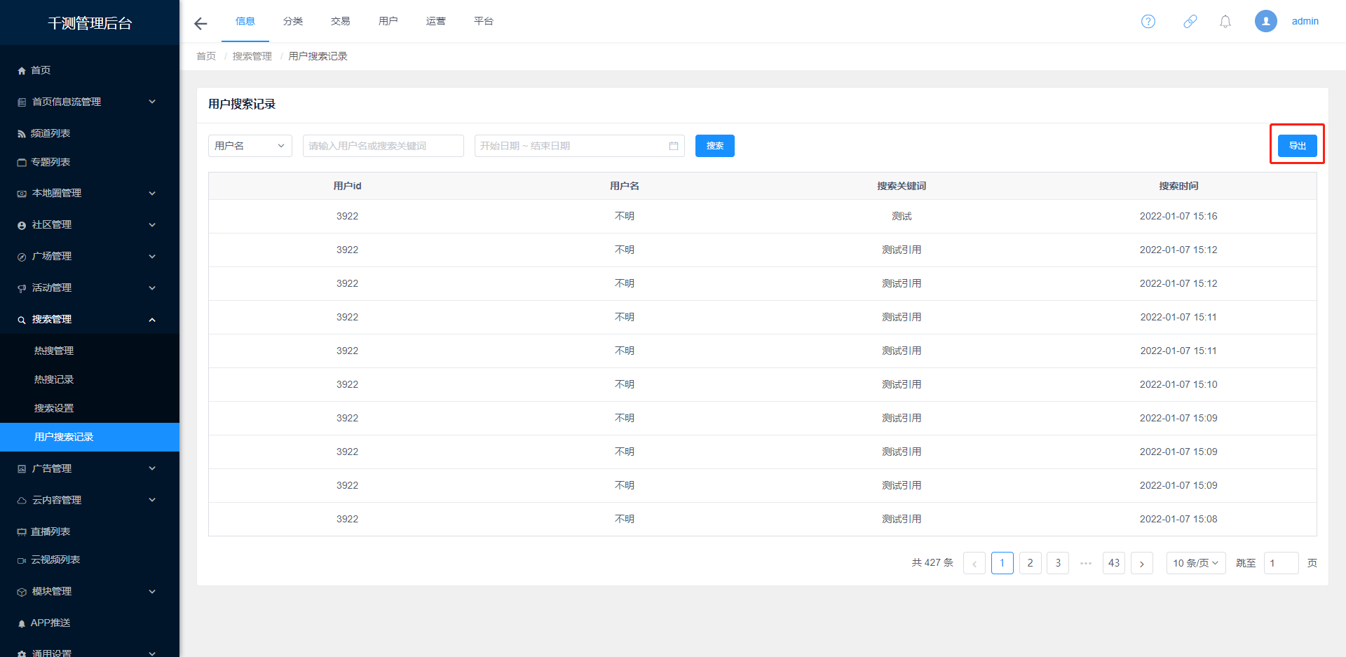Click the 搜索管理 magnifier icon
Image resolution: width=1346 pixels, height=657 pixels.
click(x=22, y=320)
